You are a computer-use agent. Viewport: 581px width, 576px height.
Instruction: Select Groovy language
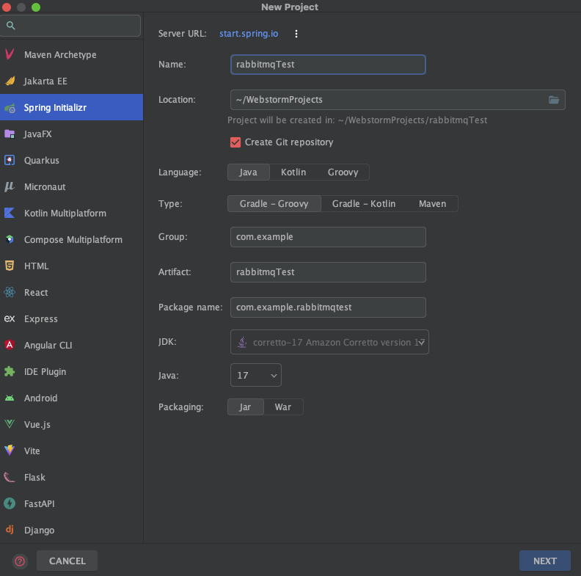point(343,172)
